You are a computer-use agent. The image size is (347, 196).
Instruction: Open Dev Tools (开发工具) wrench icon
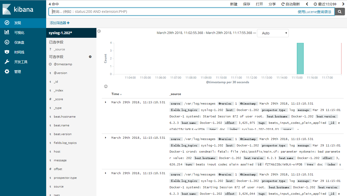[7, 62]
